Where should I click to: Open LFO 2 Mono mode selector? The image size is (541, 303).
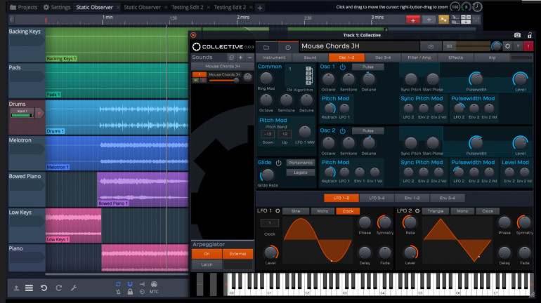(x=462, y=211)
